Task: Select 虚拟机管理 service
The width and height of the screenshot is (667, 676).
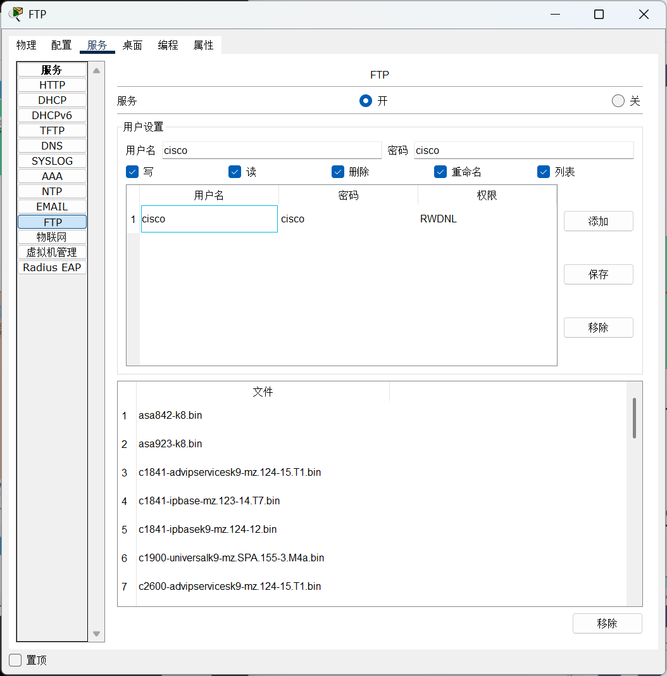Action: pyautogui.click(x=52, y=252)
